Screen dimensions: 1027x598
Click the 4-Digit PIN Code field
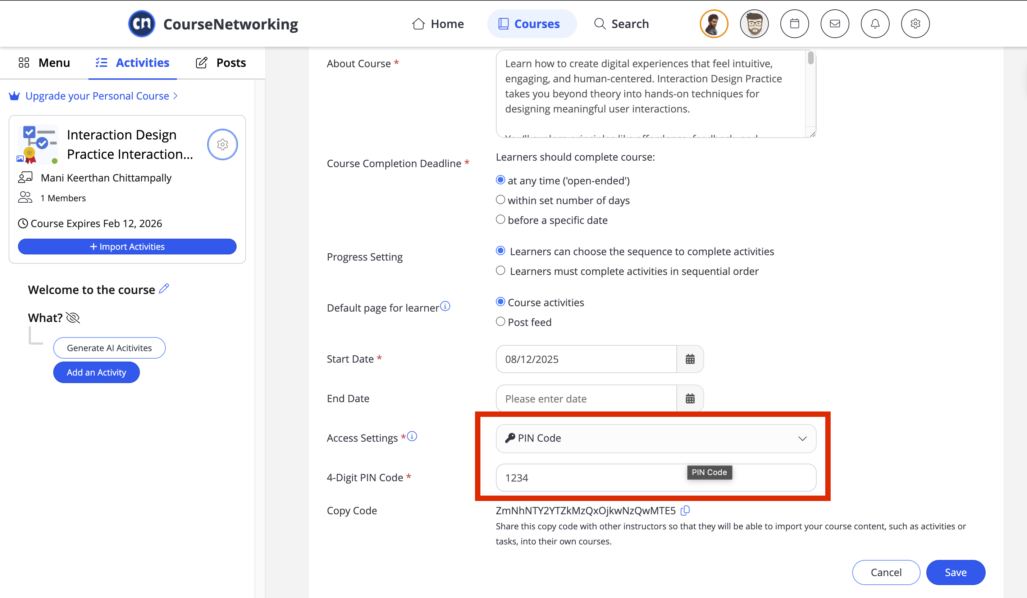[656, 477]
